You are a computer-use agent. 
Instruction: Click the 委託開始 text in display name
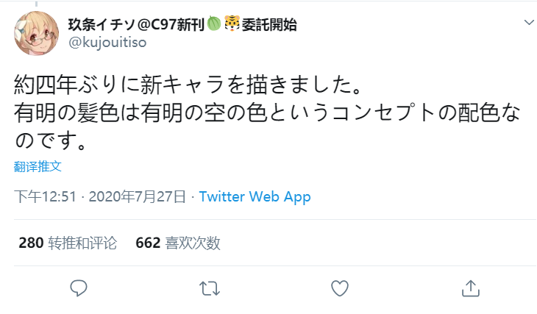pyautogui.click(x=269, y=25)
